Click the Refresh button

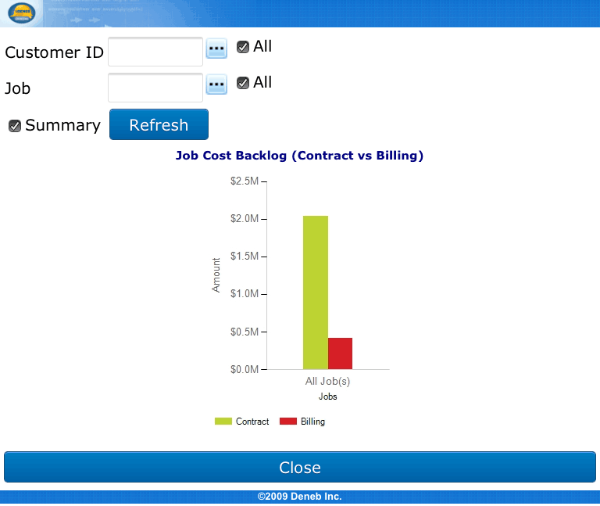pos(159,124)
